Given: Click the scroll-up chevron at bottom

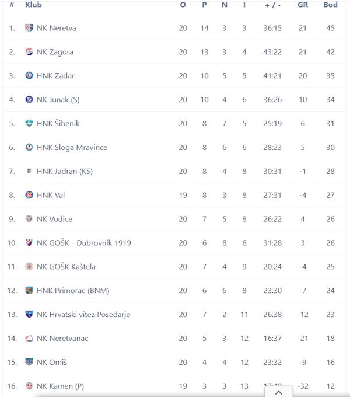Looking at the screenshot, I should (x=279, y=392).
